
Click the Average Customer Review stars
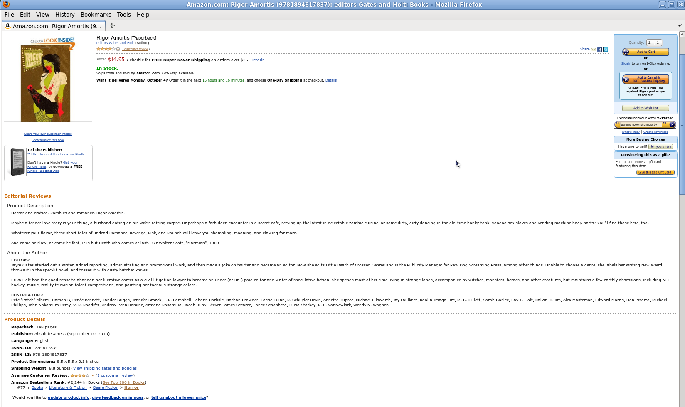pos(80,375)
